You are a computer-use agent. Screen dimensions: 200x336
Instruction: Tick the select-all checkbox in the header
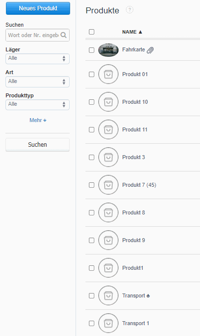(x=92, y=32)
